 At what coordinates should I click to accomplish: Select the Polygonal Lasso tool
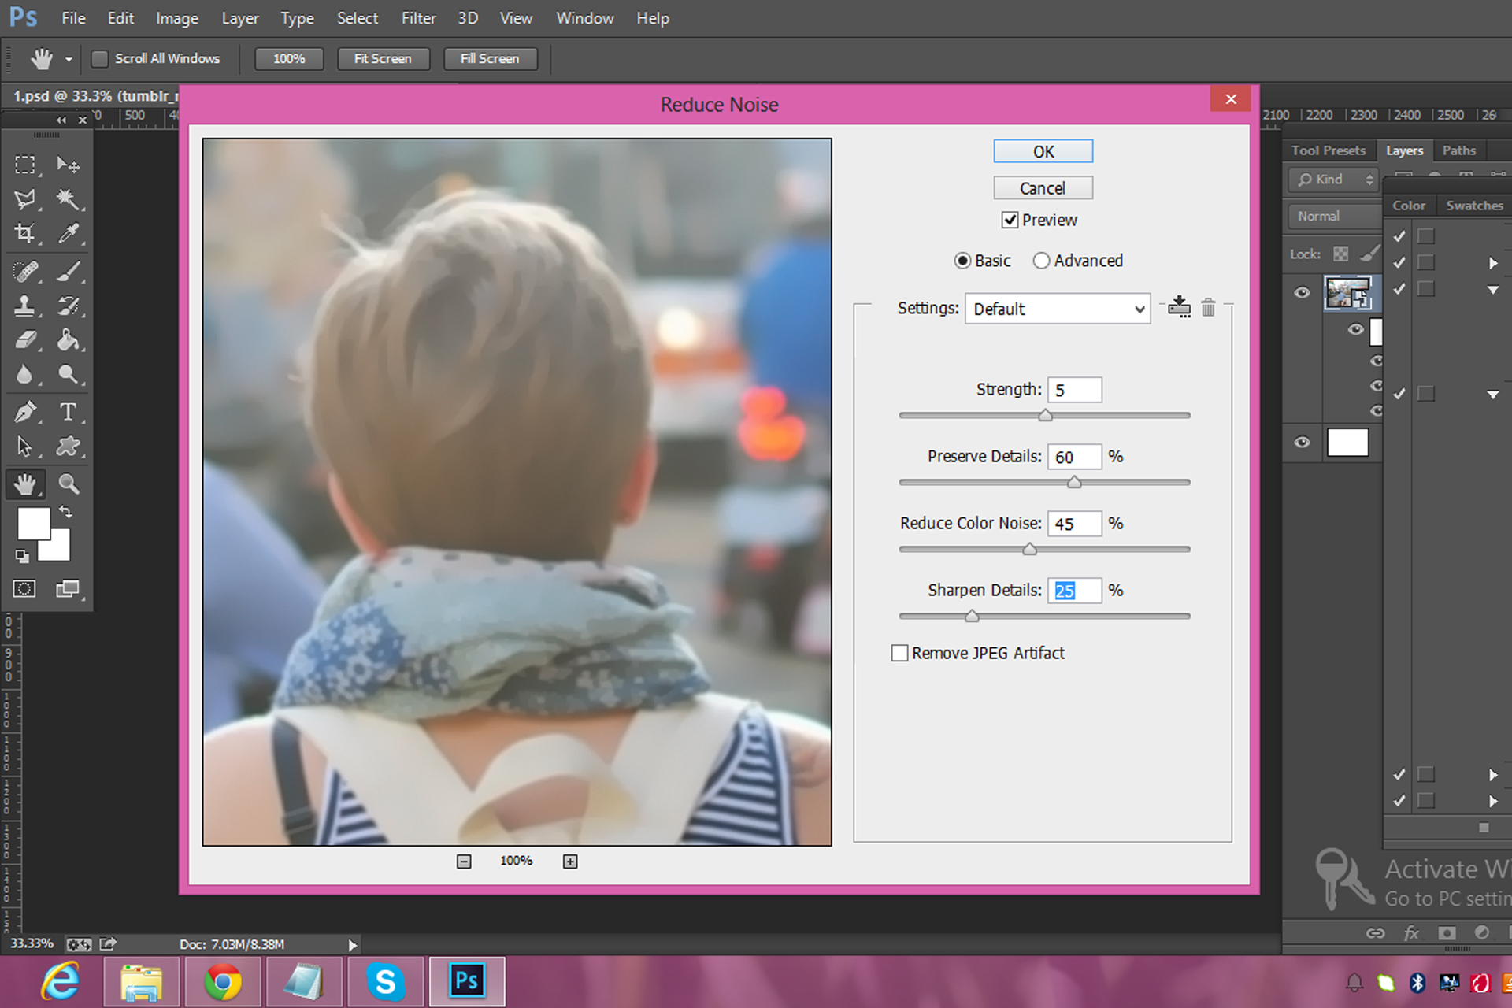tap(25, 199)
